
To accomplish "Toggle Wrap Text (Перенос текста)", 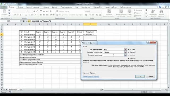I will (x=63, y=11).
